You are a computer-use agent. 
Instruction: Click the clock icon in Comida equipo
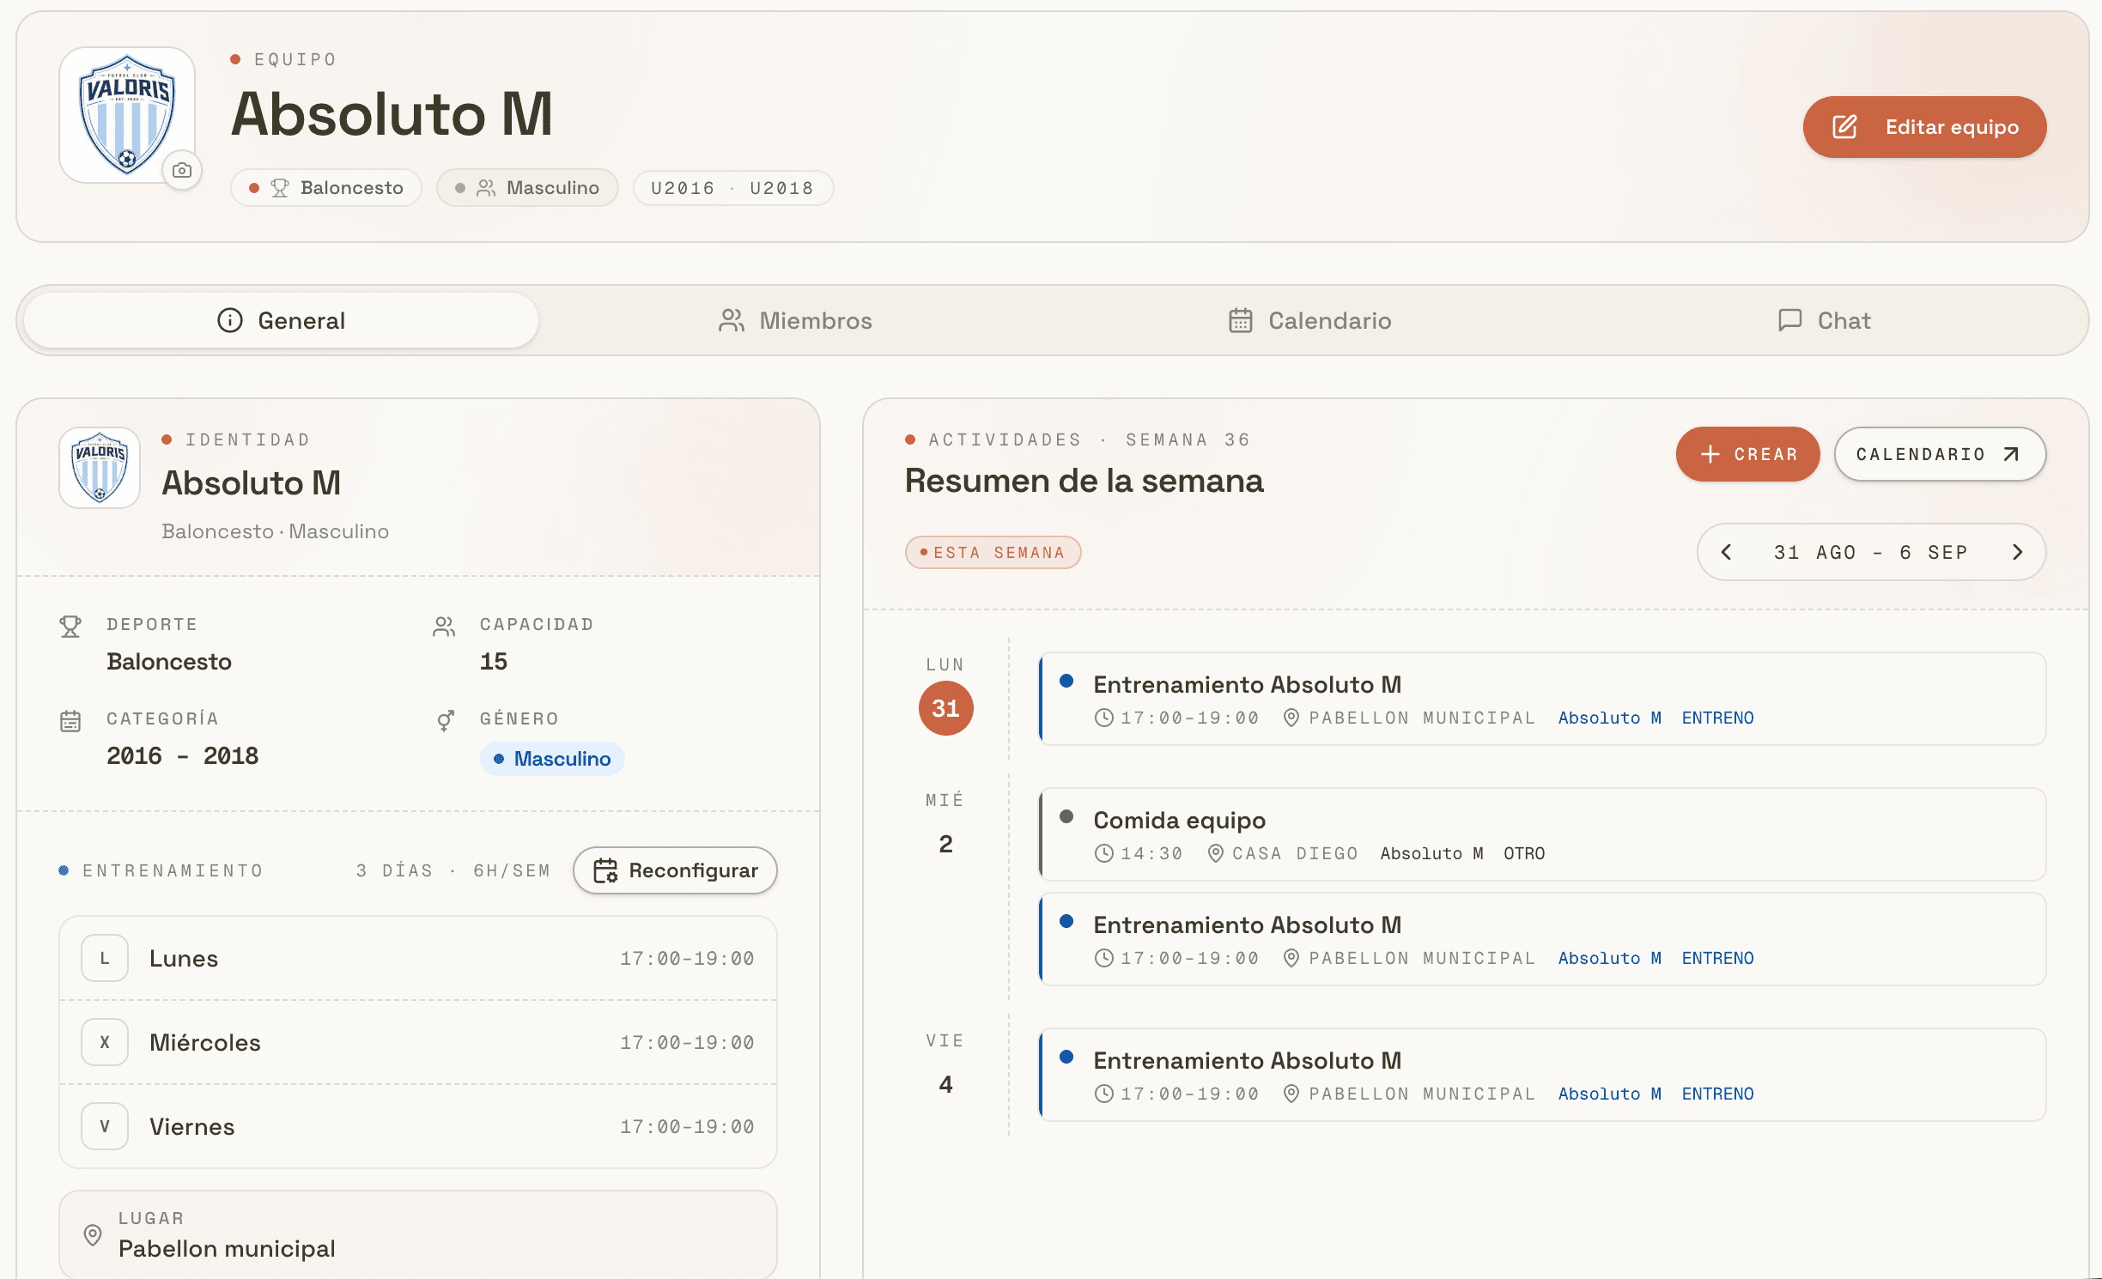(x=1104, y=853)
